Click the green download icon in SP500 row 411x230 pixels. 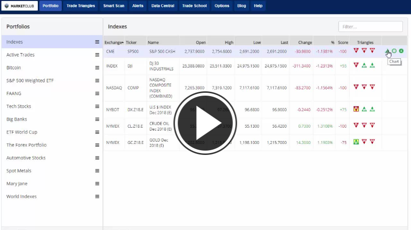(x=401, y=51)
